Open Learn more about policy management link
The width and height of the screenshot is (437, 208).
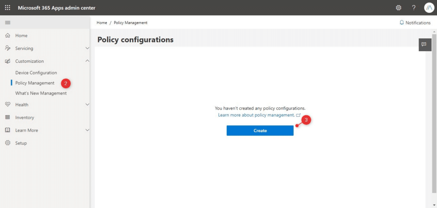pyautogui.click(x=256, y=116)
